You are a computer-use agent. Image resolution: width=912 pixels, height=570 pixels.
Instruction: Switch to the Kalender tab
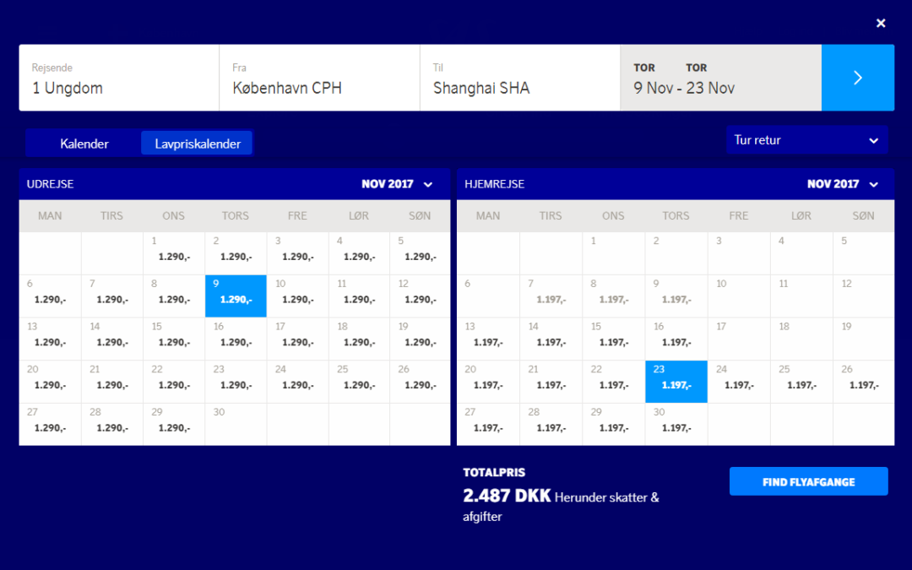pos(84,144)
